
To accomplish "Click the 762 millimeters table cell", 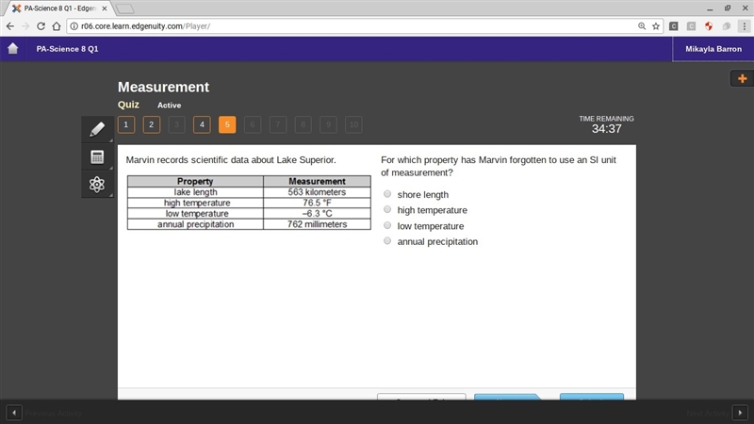I will [x=317, y=224].
